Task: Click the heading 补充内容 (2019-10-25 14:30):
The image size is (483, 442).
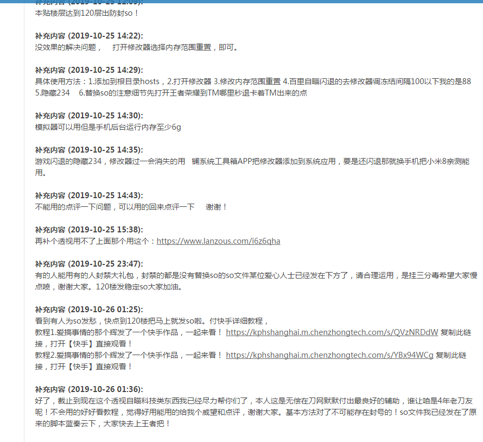Action: (x=89, y=116)
